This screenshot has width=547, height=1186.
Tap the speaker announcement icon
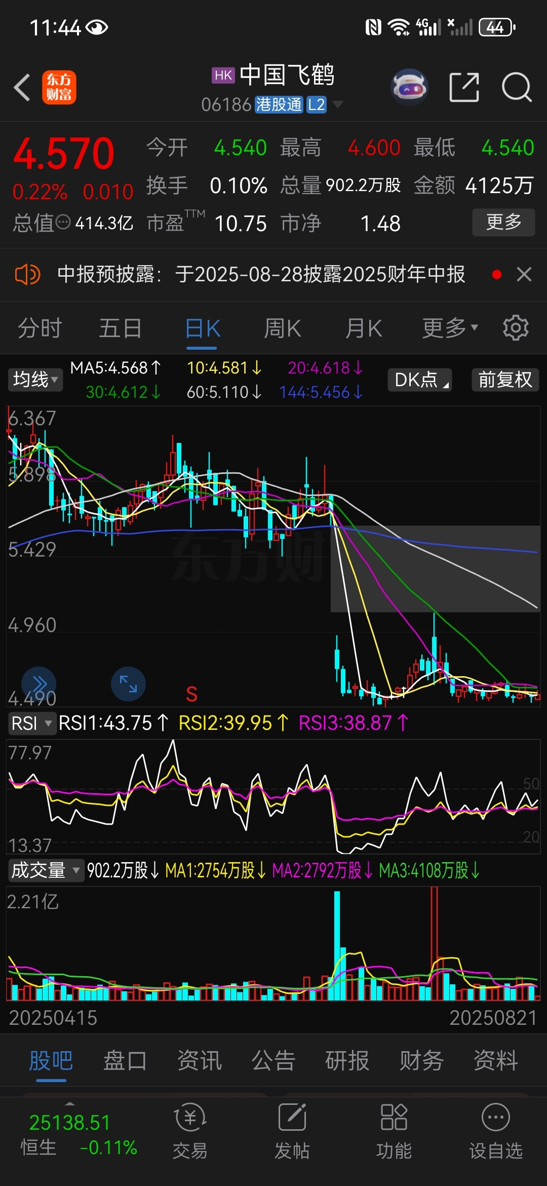pyautogui.click(x=27, y=275)
